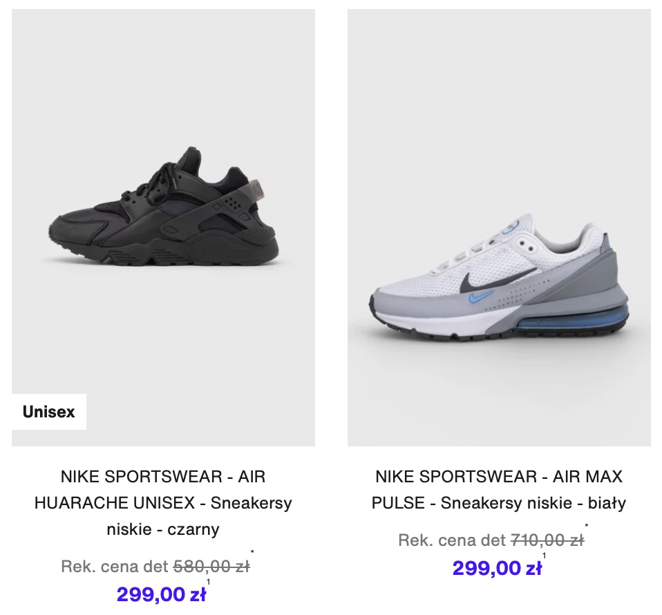Open the Air Huarache Unisex product title link

click(x=163, y=503)
